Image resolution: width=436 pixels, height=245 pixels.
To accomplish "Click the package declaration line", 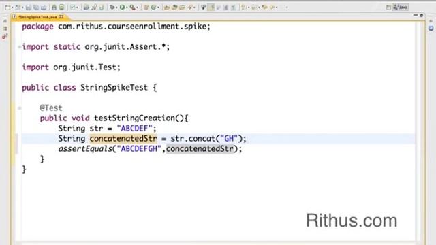I will coord(116,27).
